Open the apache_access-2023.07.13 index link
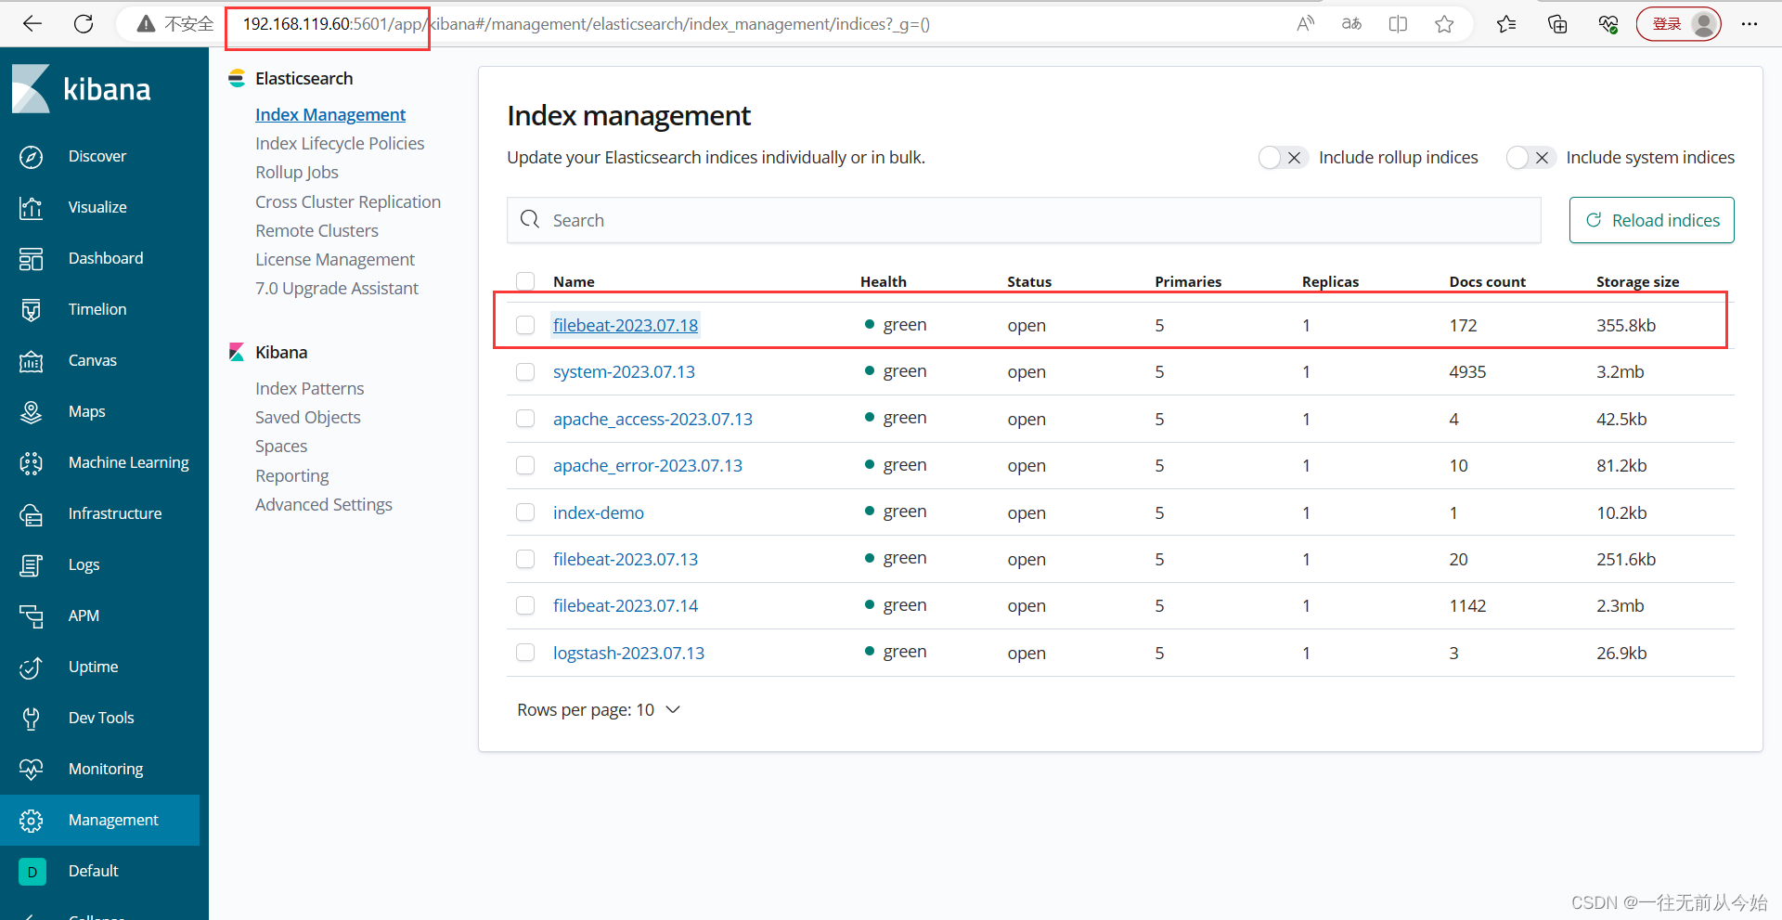Screen dimensions: 1782x920 click(x=652, y=419)
